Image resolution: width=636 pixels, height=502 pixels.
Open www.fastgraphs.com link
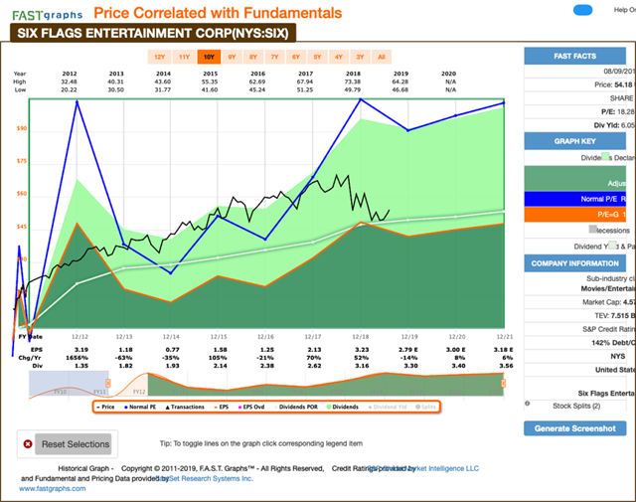[53, 489]
